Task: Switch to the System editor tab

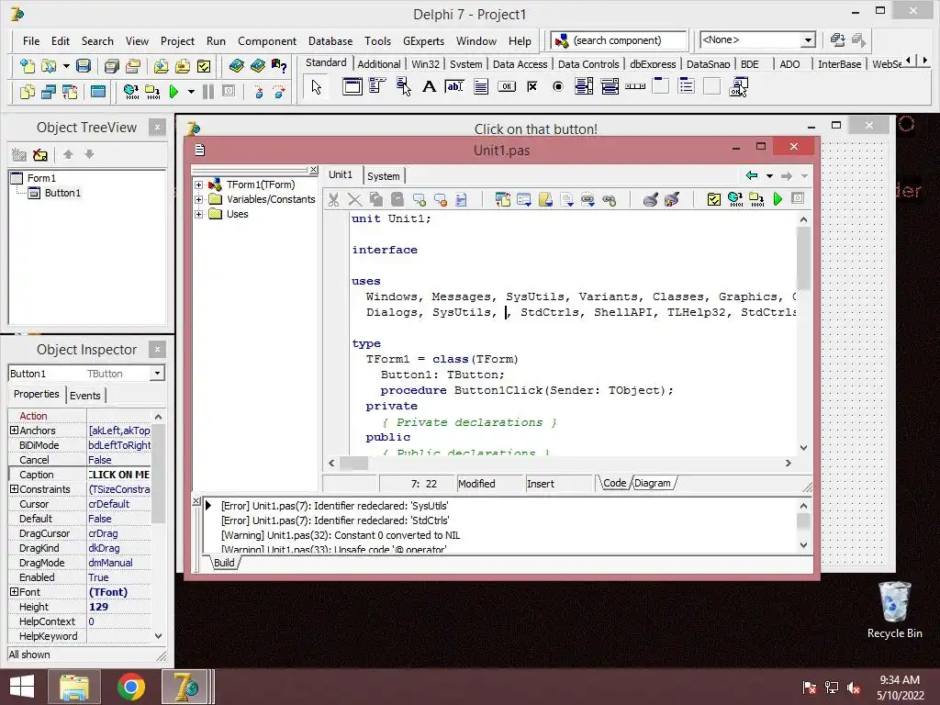Action: click(384, 176)
